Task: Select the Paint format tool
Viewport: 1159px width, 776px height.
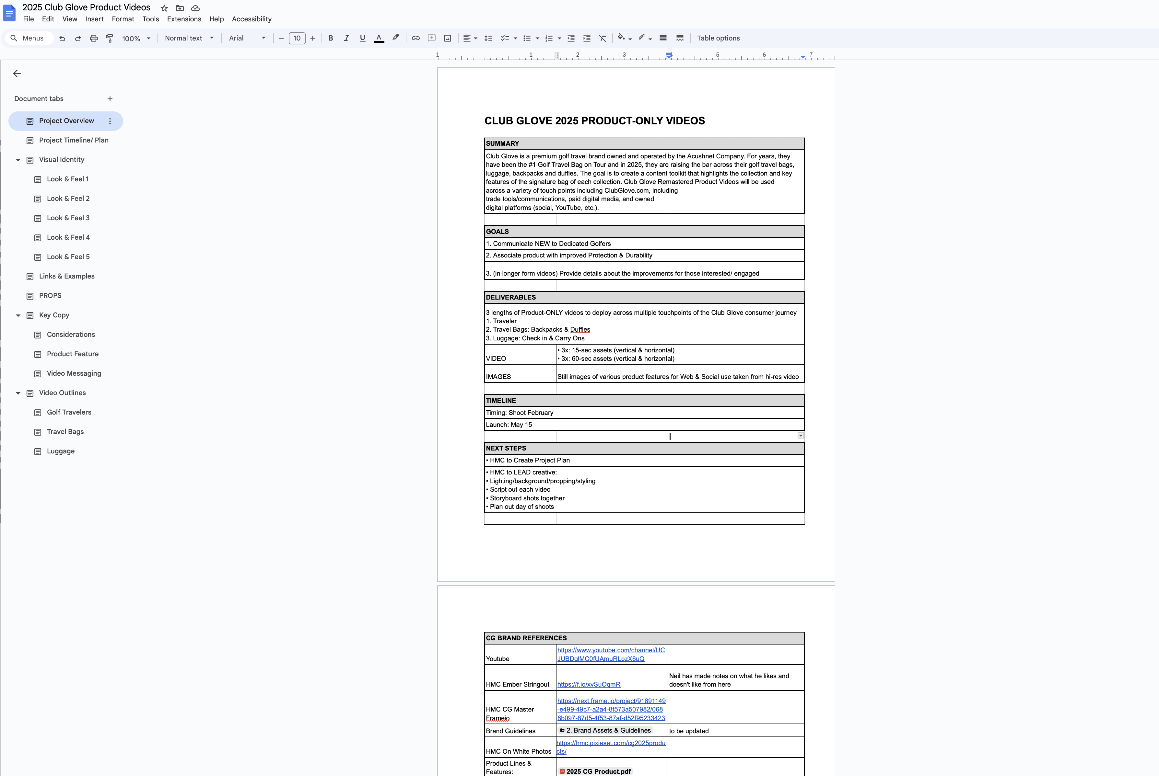Action: (110, 38)
